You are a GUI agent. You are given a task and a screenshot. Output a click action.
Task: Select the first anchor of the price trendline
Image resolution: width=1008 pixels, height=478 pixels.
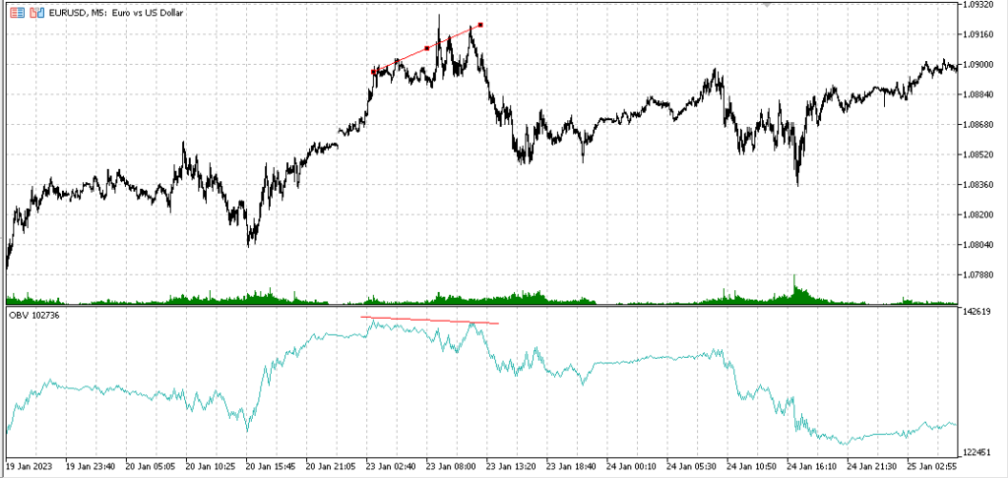coord(374,72)
